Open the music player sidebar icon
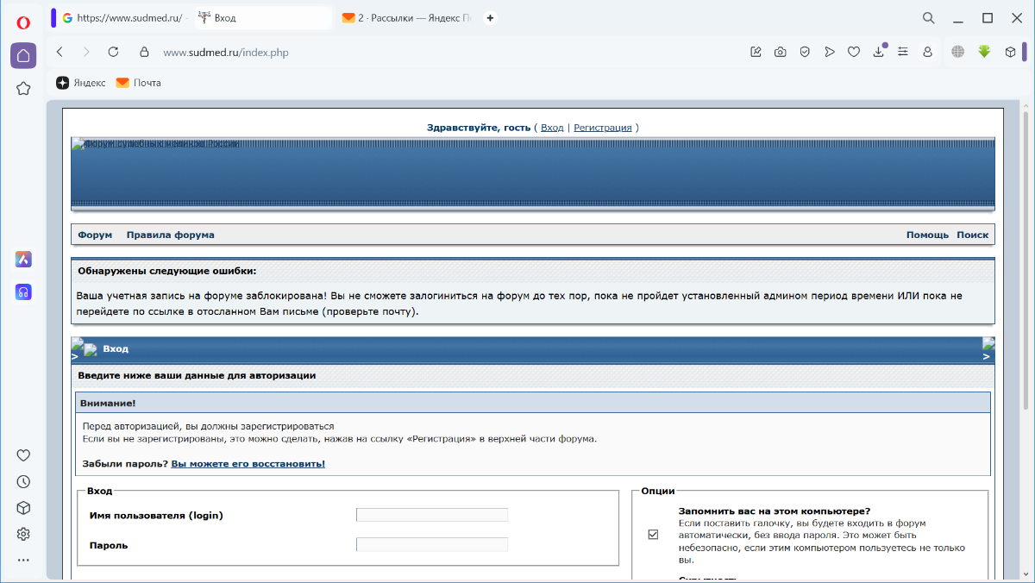Screen dimensions: 1035x583 pyautogui.click(x=23, y=292)
